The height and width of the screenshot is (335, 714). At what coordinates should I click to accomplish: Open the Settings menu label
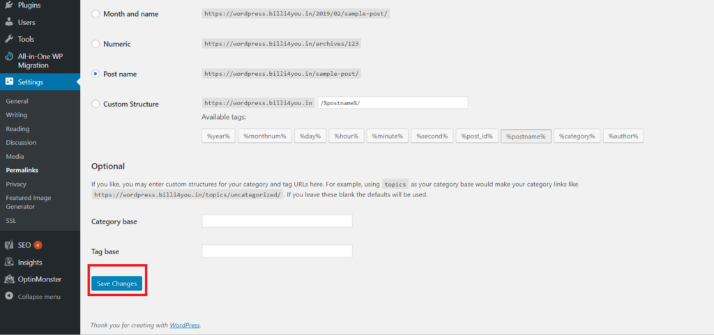31,82
